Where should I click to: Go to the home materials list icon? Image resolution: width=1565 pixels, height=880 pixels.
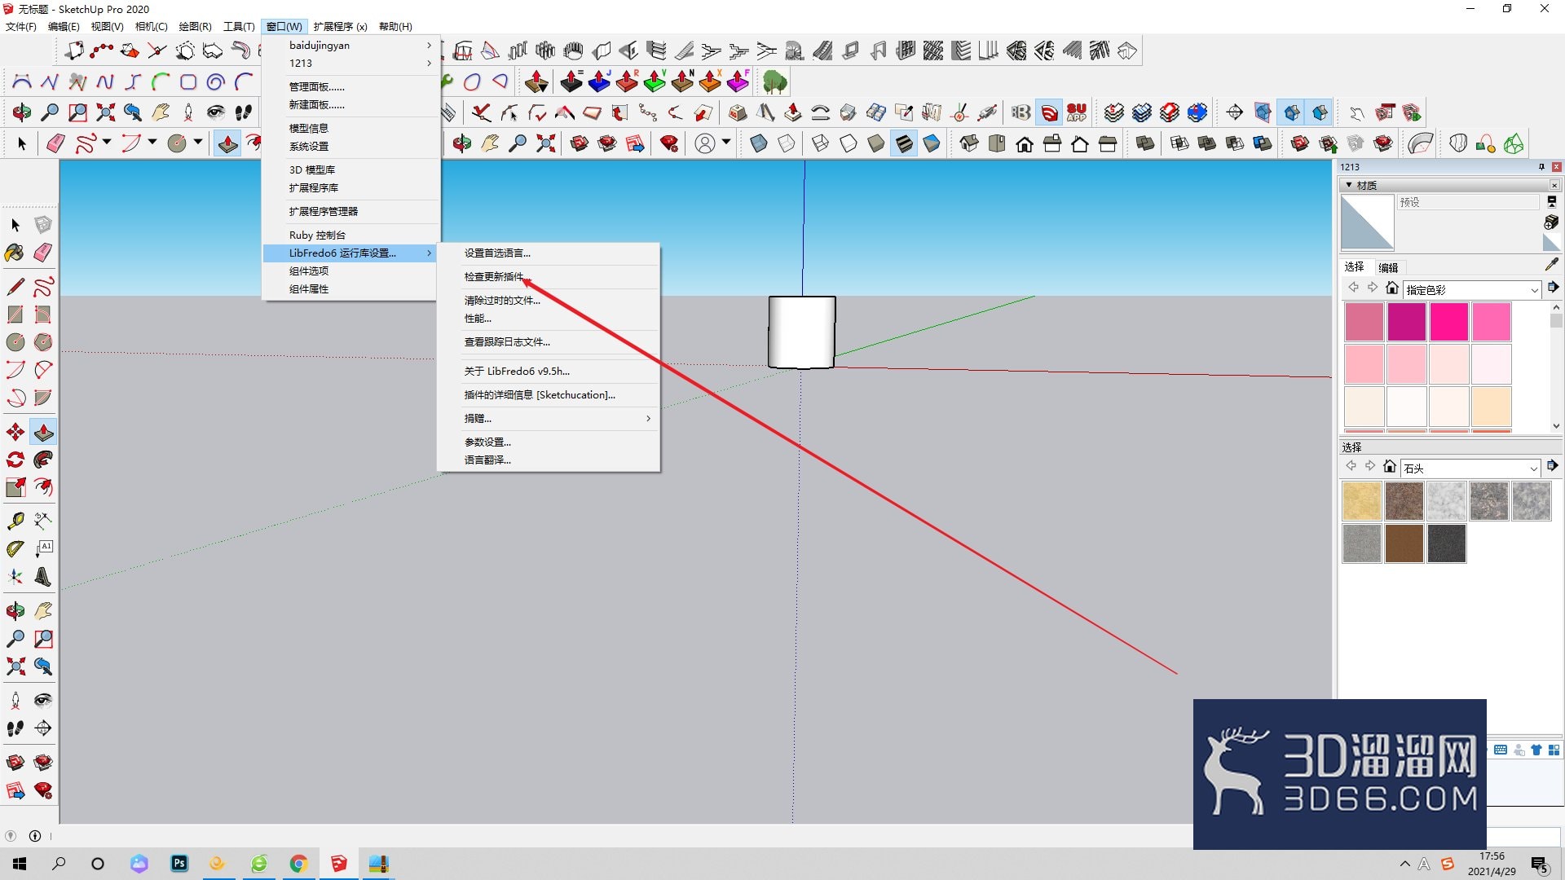[x=1392, y=288]
